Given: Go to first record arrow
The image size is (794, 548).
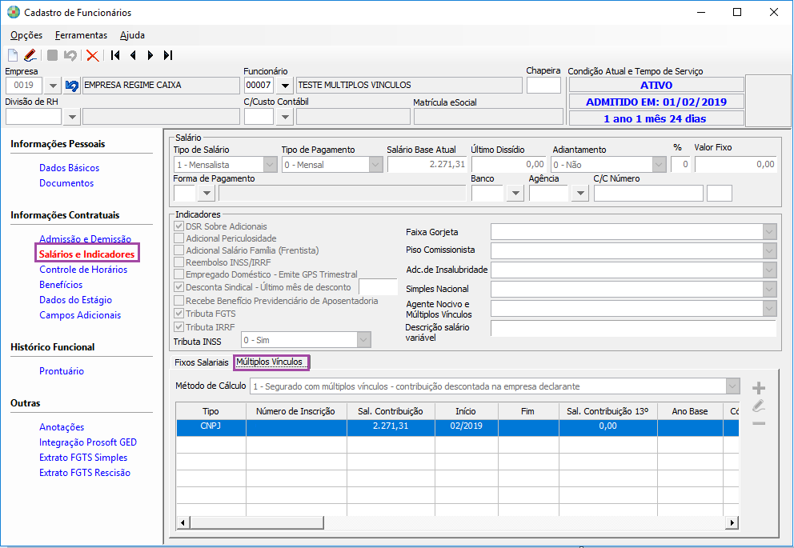Looking at the screenshot, I should coord(115,55).
